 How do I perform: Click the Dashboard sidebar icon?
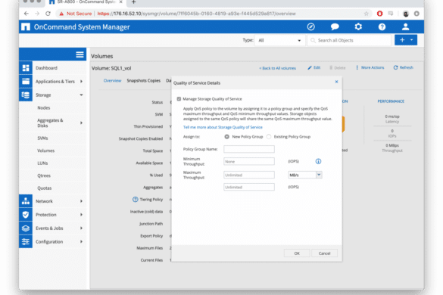click(26, 68)
